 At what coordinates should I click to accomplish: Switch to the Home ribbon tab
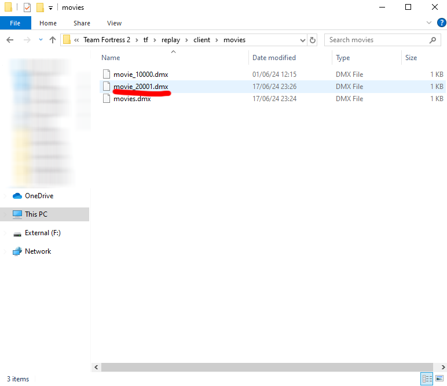tap(48, 23)
